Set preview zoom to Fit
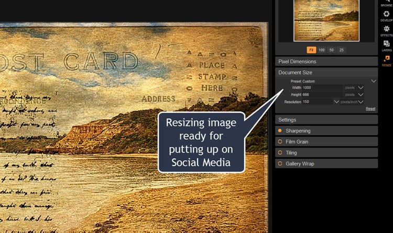Image resolution: width=393 pixels, height=233 pixels. (311, 50)
